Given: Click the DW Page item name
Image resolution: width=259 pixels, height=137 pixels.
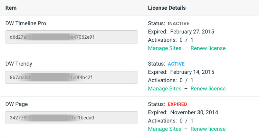Looking at the screenshot, I should click(x=17, y=104).
